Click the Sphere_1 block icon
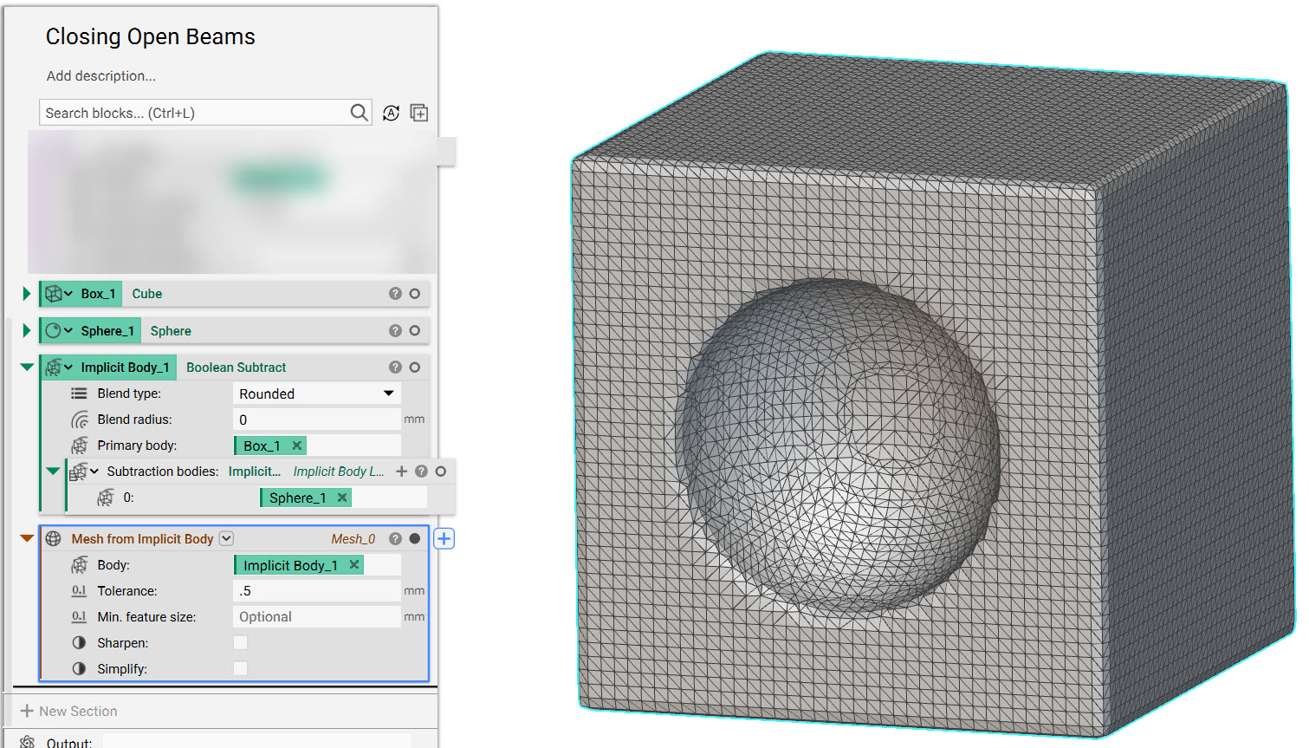 (x=54, y=331)
